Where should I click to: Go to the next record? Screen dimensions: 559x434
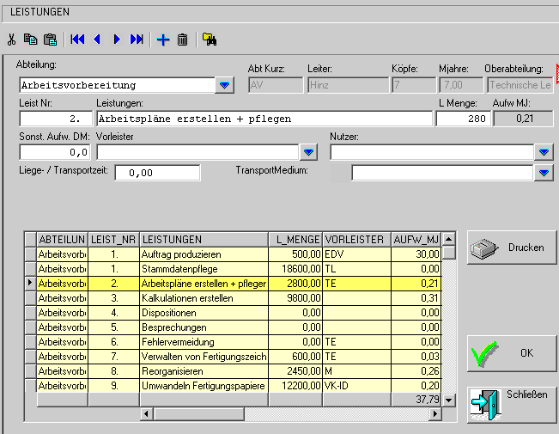pyautogui.click(x=117, y=40)
